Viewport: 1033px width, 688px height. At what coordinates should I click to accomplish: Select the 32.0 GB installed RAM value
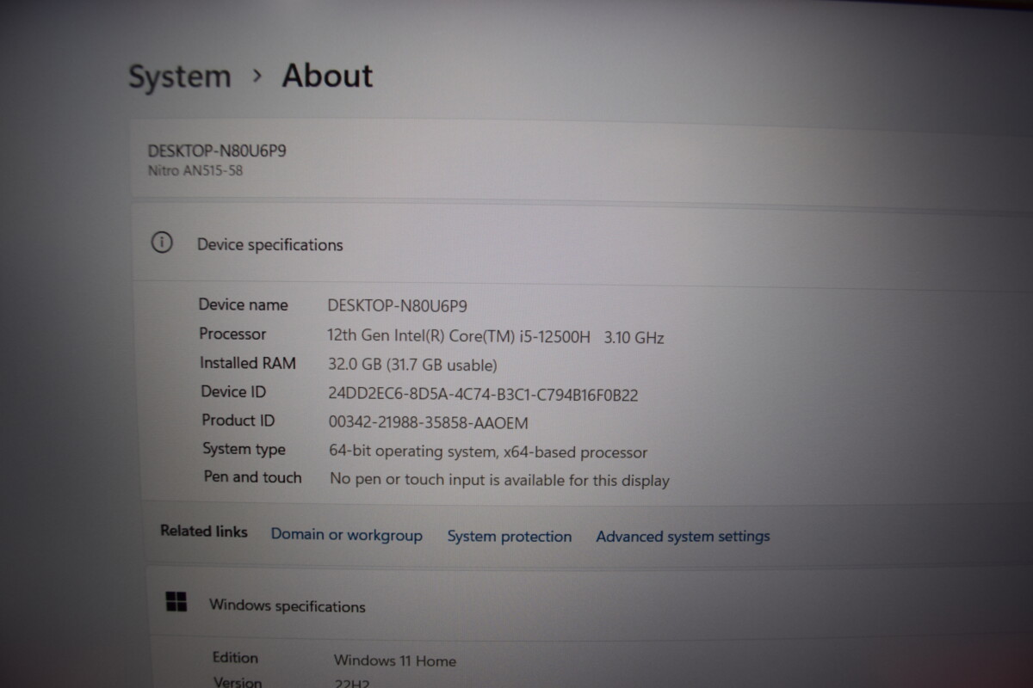[x=412, y=365]
